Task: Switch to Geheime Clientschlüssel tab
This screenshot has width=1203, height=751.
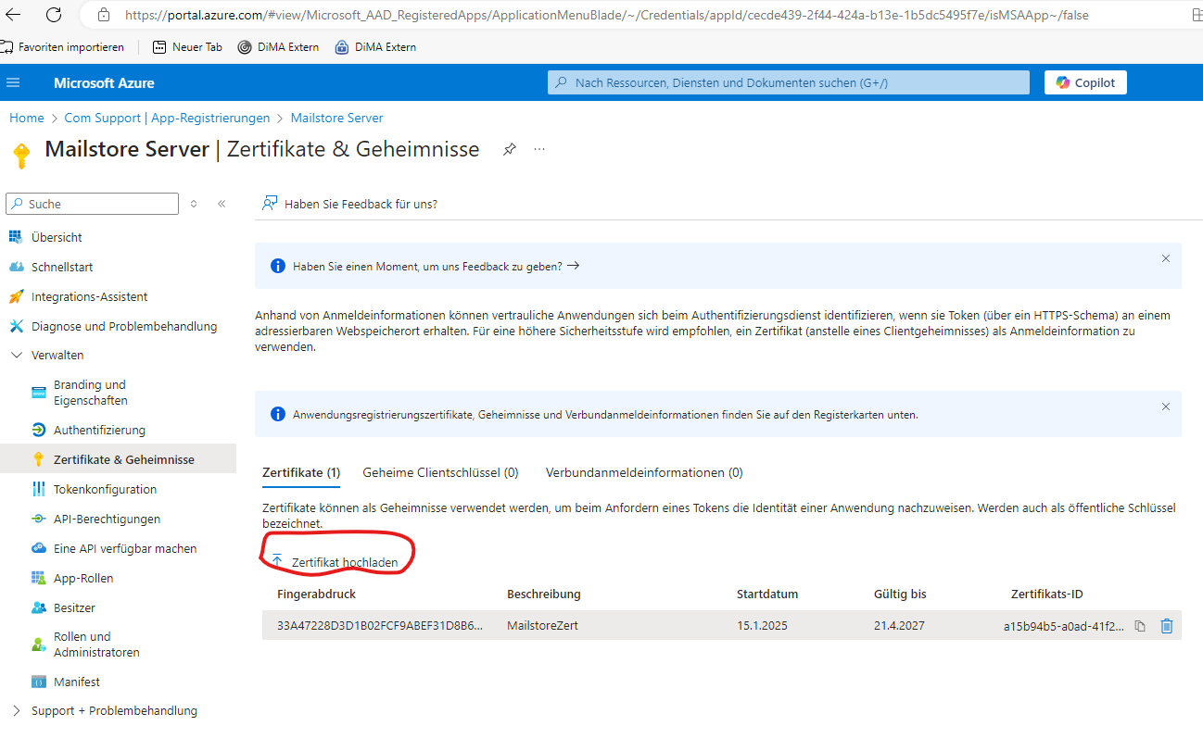Action: coord(440,472)
